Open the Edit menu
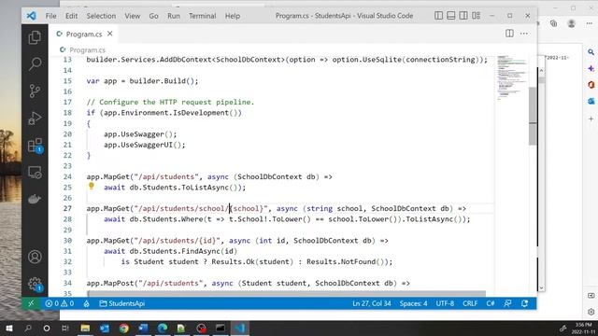 tap(71, 16)
